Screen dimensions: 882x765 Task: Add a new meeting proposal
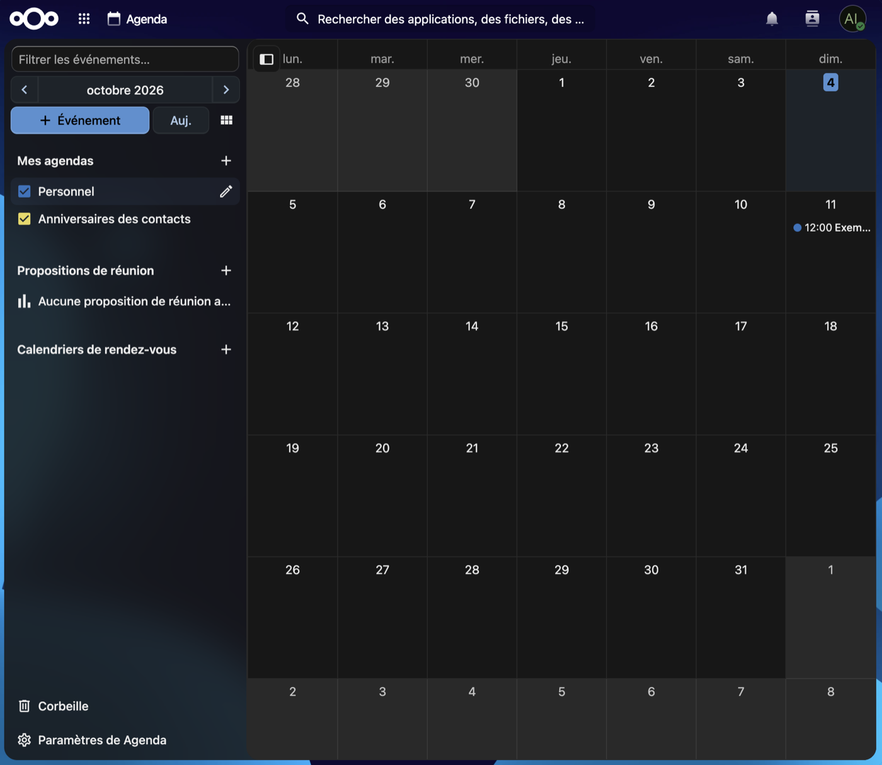tap(226, 271)
